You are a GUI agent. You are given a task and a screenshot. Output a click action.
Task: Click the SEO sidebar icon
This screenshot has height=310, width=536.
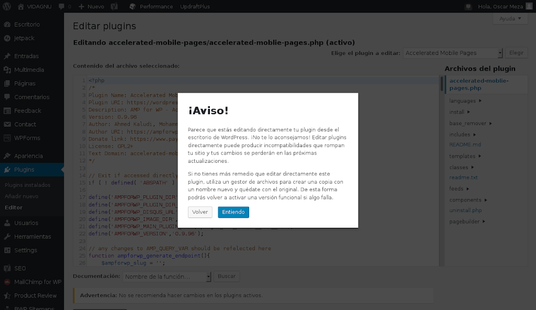pos(7,268)
